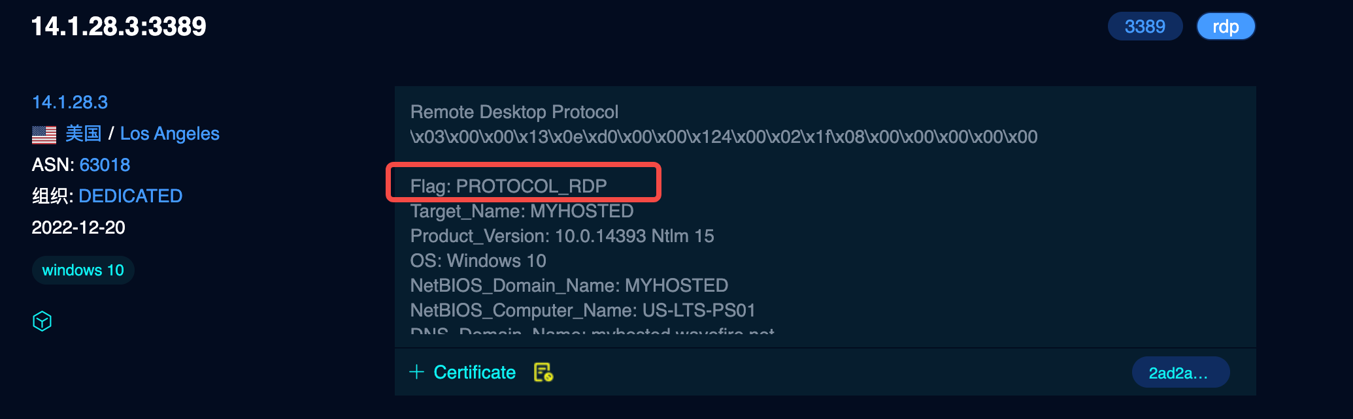Select the rdp protocol badge

[x=1226, y=27]
